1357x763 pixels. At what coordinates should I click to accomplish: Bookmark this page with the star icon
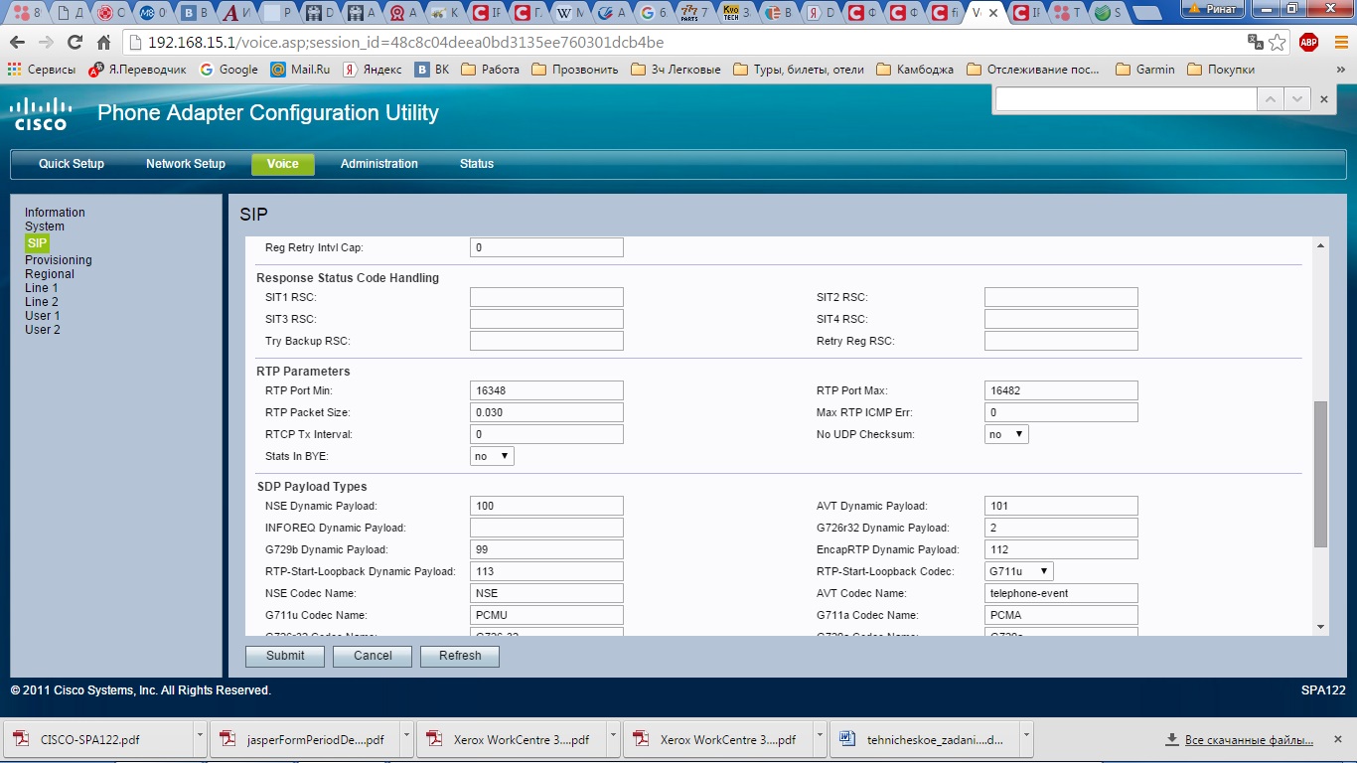point(1278,43)
